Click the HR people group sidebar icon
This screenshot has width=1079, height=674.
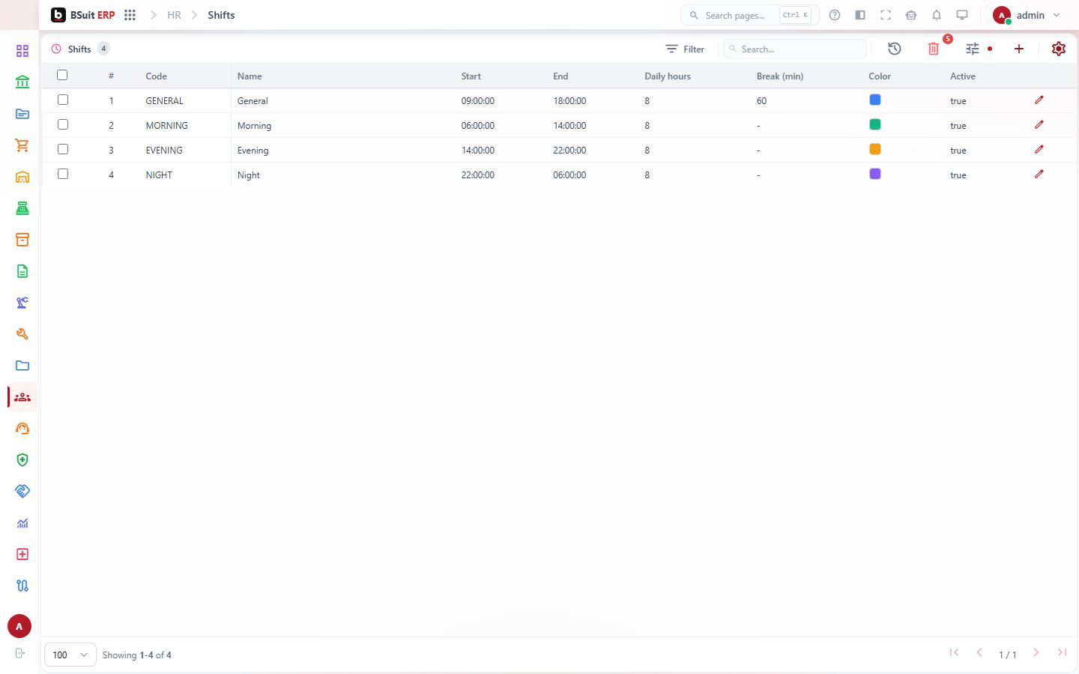coord(22,397)
